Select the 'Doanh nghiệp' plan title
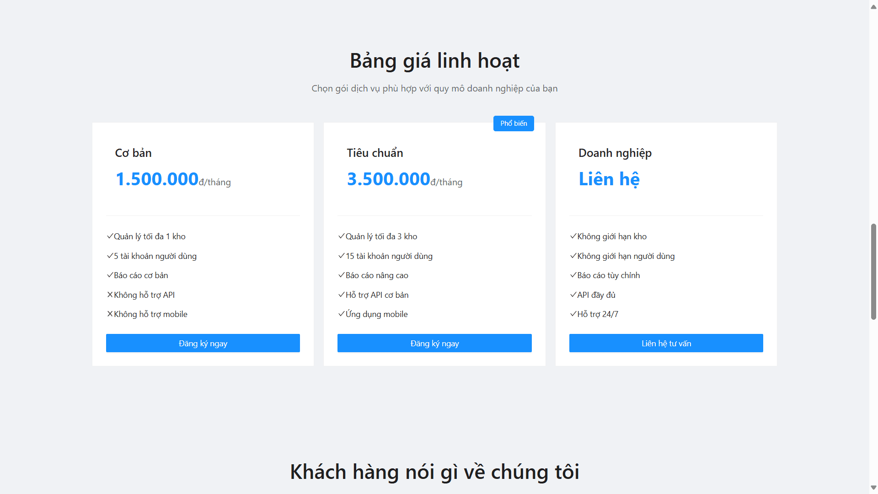Screen dimensions: 878x494 coord(615,153)
